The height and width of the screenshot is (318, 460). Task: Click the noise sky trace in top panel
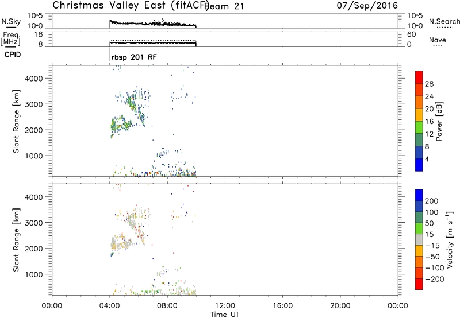click(x=152, y=24)
